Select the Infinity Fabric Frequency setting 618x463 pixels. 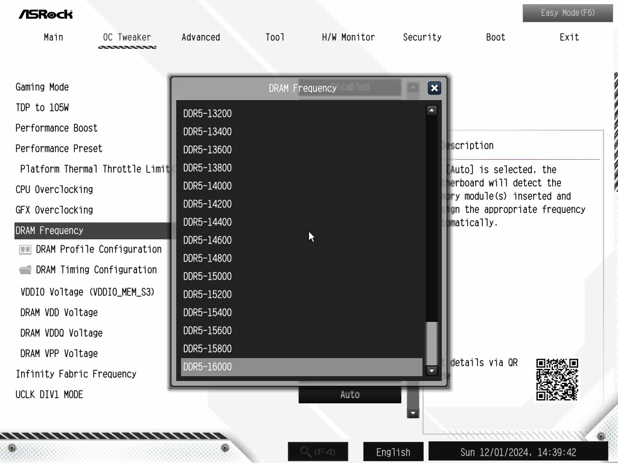(76, 374)
